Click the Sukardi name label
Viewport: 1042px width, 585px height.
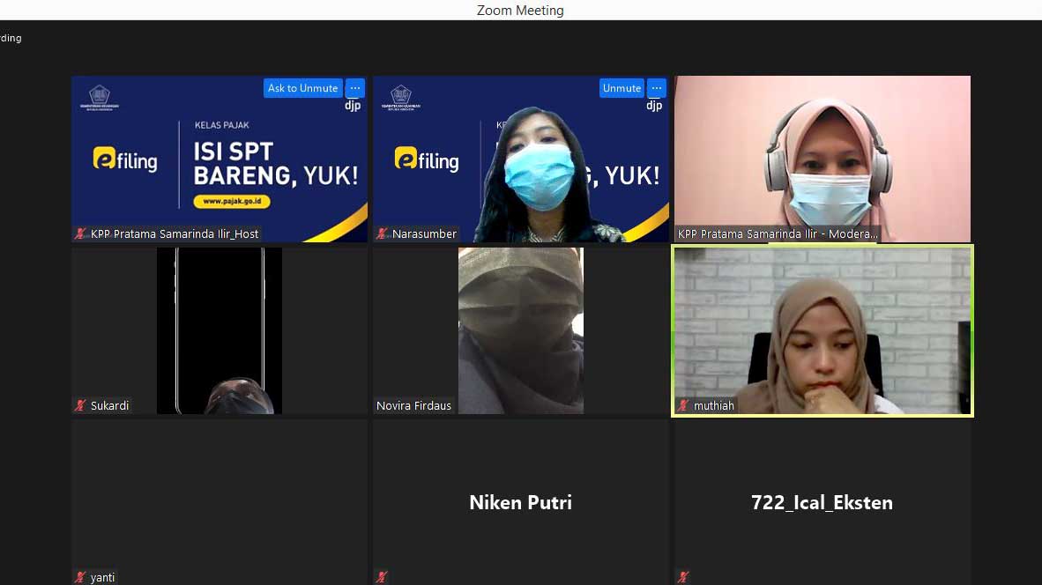coord(109,406)
